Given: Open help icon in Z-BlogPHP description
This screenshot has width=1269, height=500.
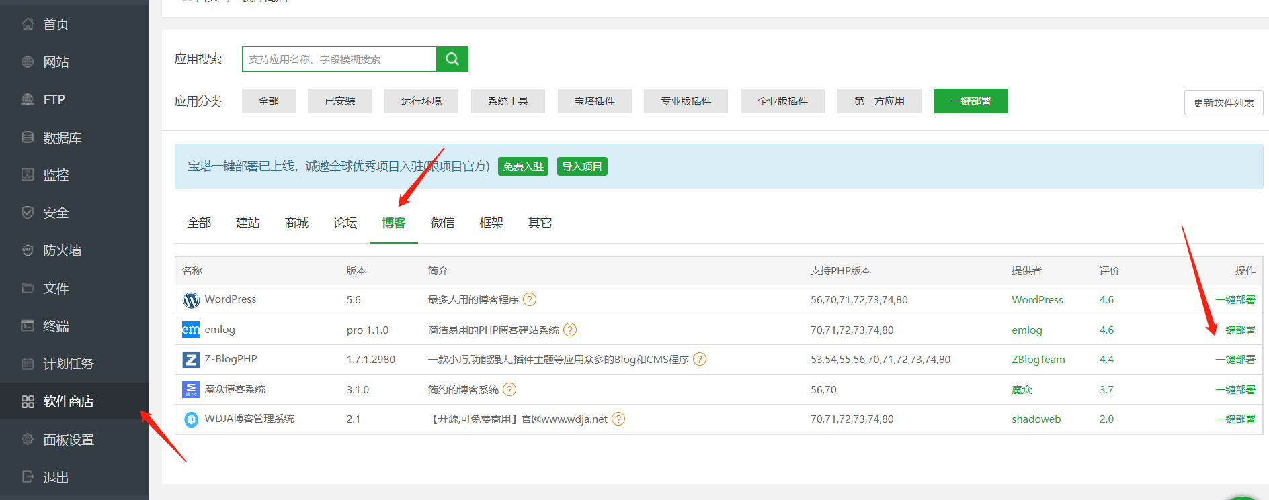Looking at the screenshot, I should point(700,359).
